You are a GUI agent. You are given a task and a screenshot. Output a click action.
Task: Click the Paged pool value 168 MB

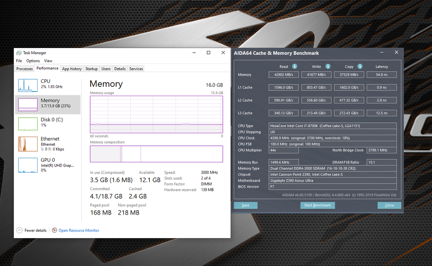[101, 212]
